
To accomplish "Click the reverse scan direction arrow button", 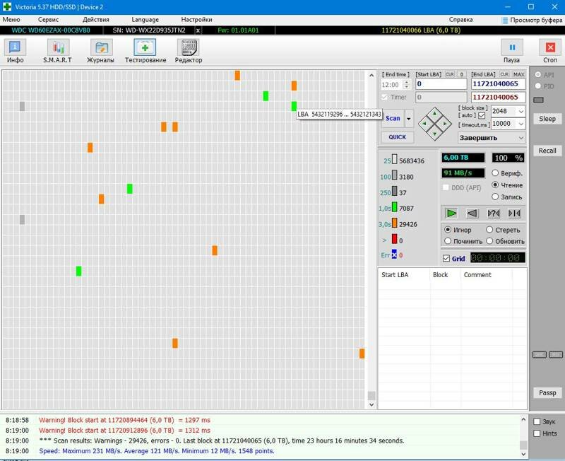I will click(472, 214).
